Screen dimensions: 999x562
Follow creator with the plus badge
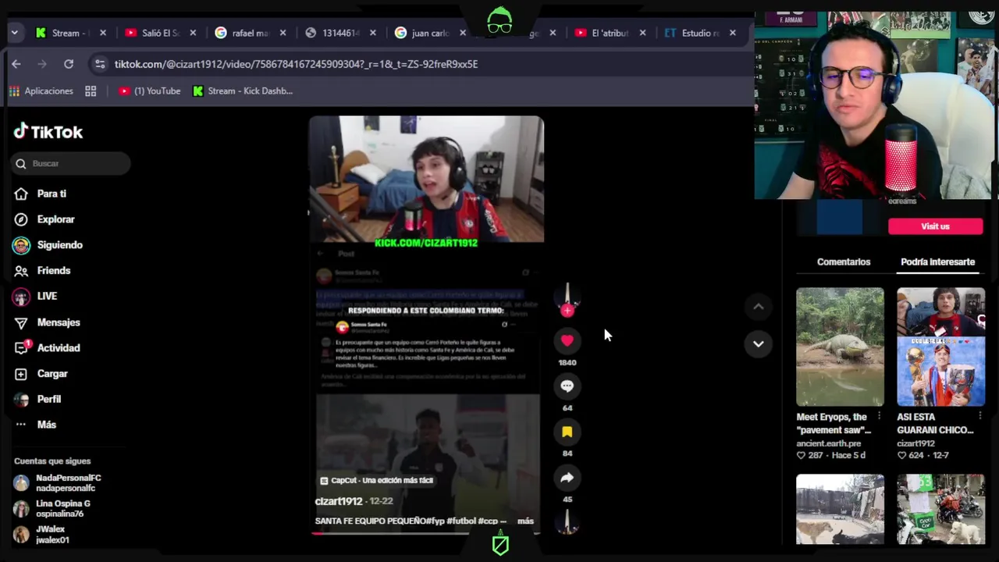[567, 311]
